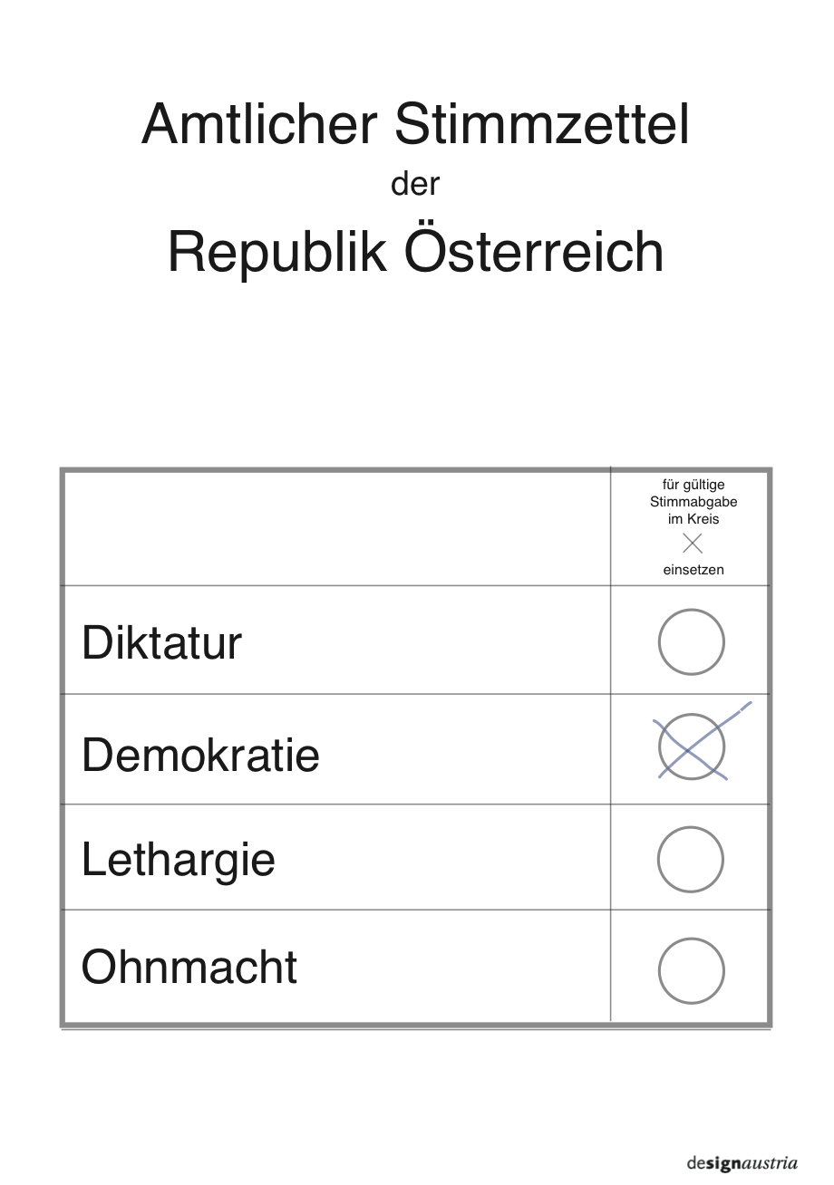Image resolution: width=834 pixels, height=1185 pixels.
Task: Click the word Stimmzettel in the title
Action: (x=542, y=124)
